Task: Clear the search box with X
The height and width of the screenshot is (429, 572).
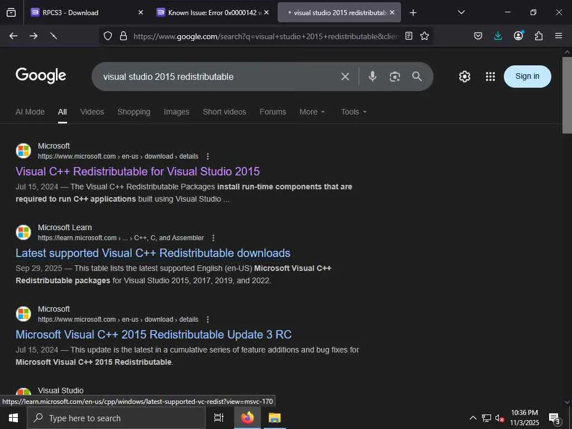Action: (345, 77)
